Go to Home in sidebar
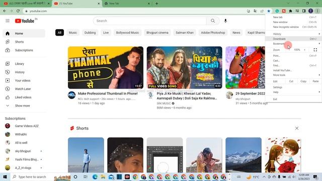This screenshot has width=322, height=181. (24, 34)
